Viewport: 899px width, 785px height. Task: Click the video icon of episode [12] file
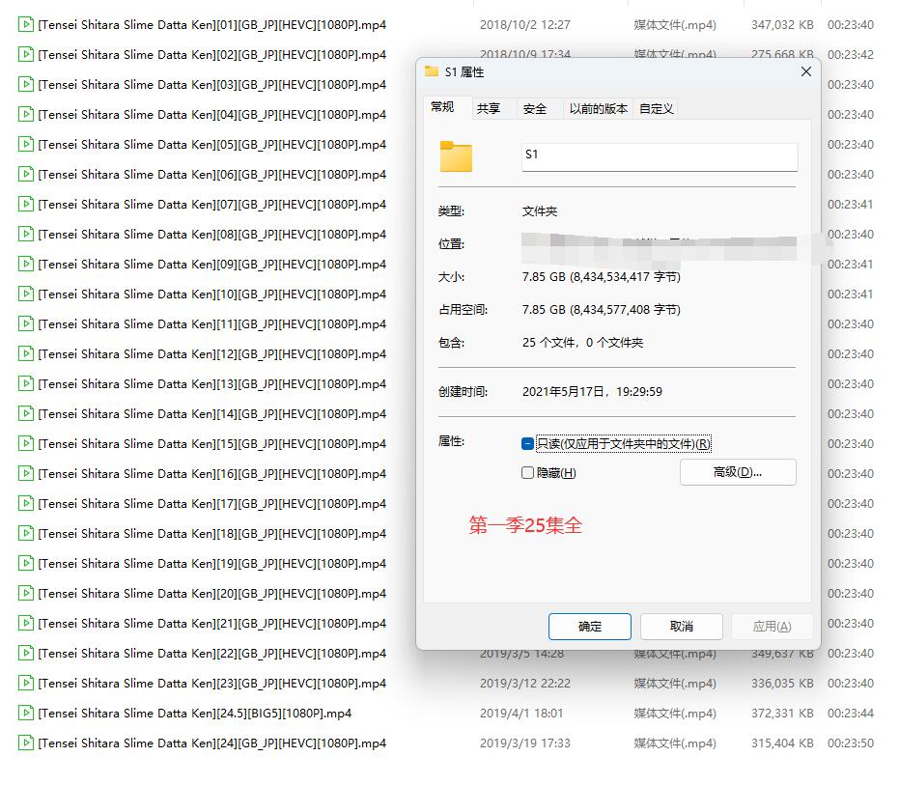[26, 354]
